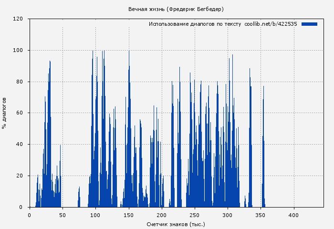Click the y-axis label '% диалогов'
The width and height of the screenshot is (334, 229).
tap(4, 113)
